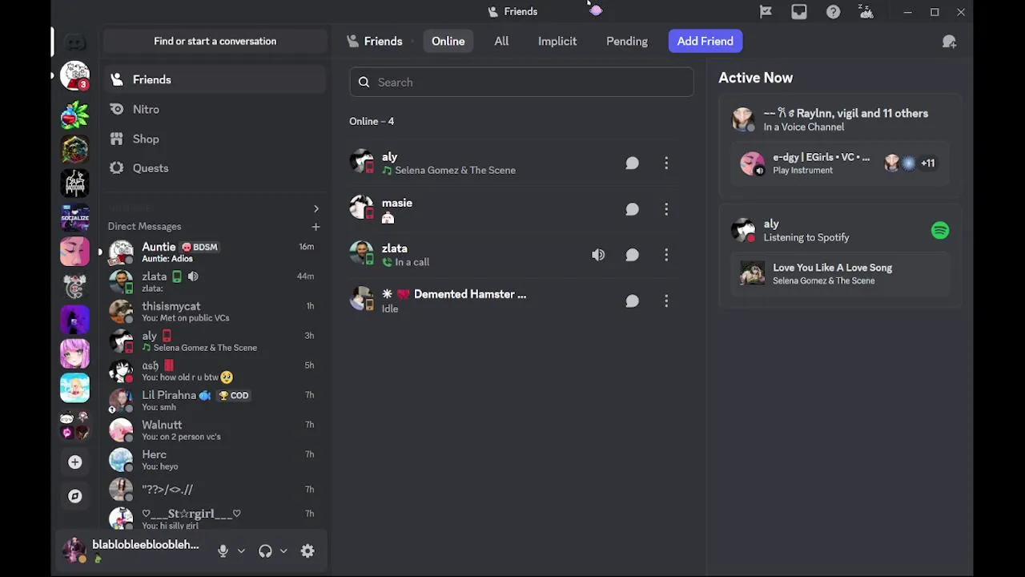Open User Settings gear icon

point(307,551)
